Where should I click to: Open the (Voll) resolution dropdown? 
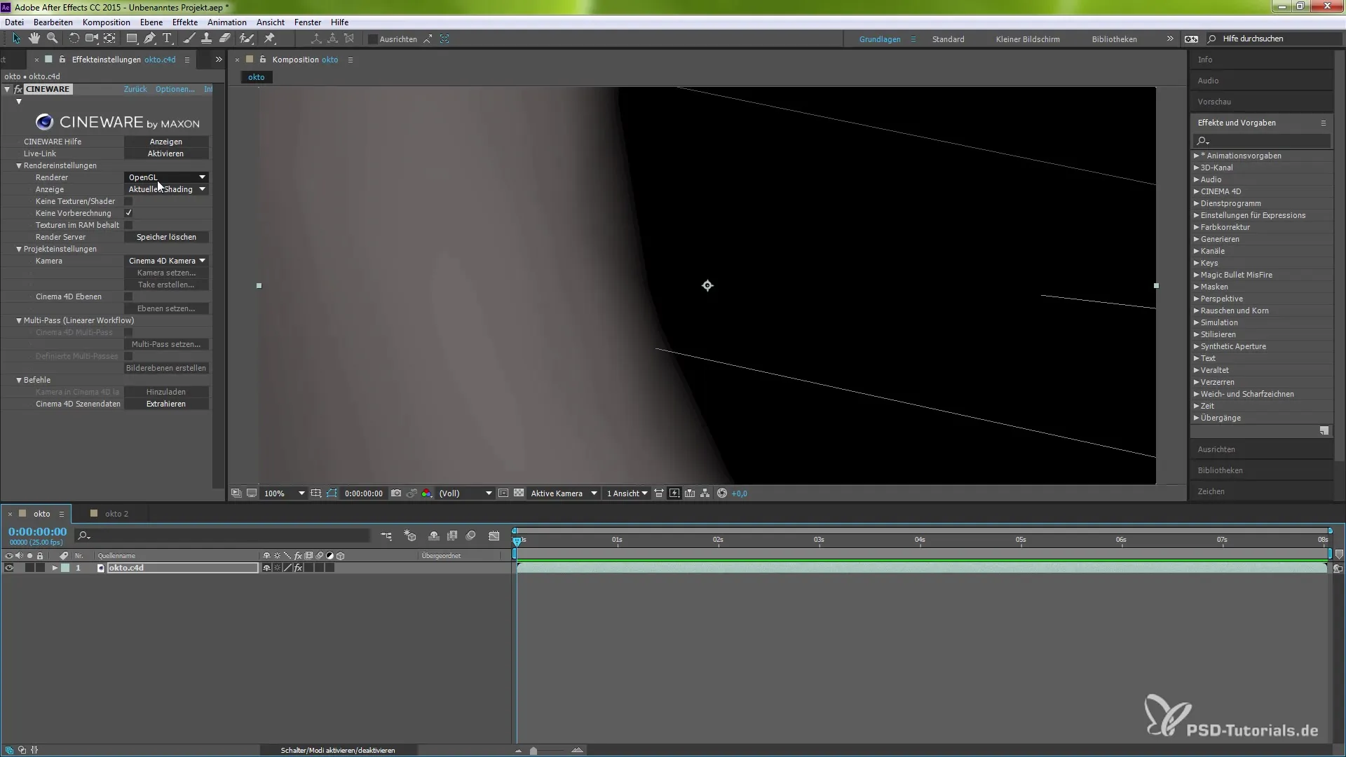[465, 493]
